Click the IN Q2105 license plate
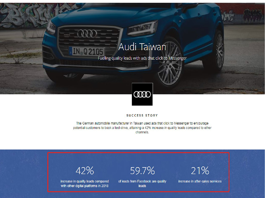 pos(87,52)
